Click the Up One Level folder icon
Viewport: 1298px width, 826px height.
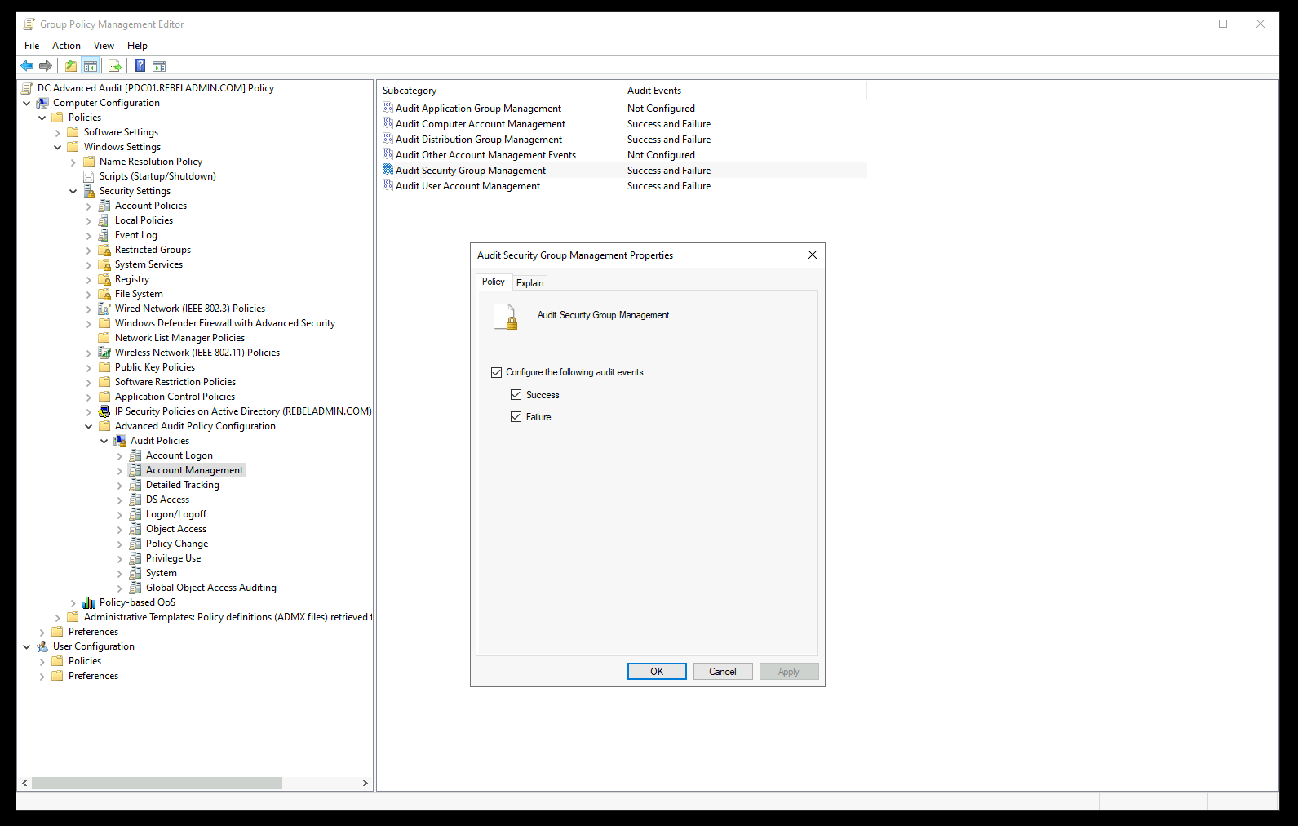pos(71,66)
